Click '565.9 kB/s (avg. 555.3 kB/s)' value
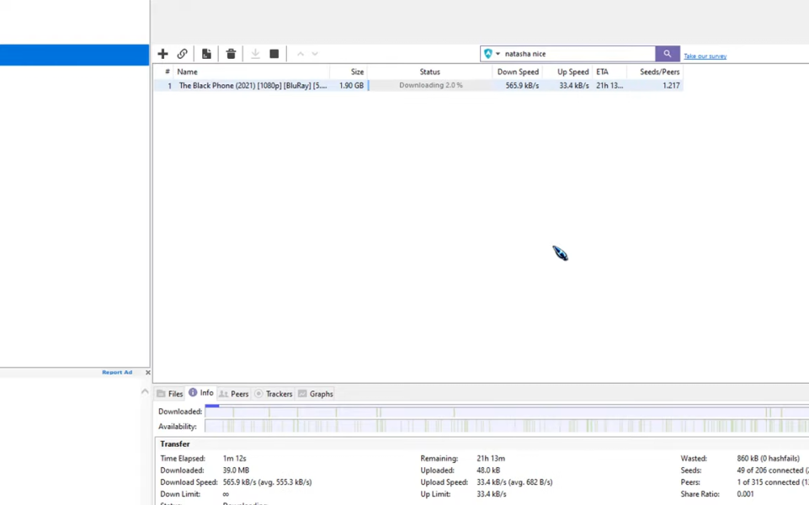809x505 pixels. (x=267, y=481)
